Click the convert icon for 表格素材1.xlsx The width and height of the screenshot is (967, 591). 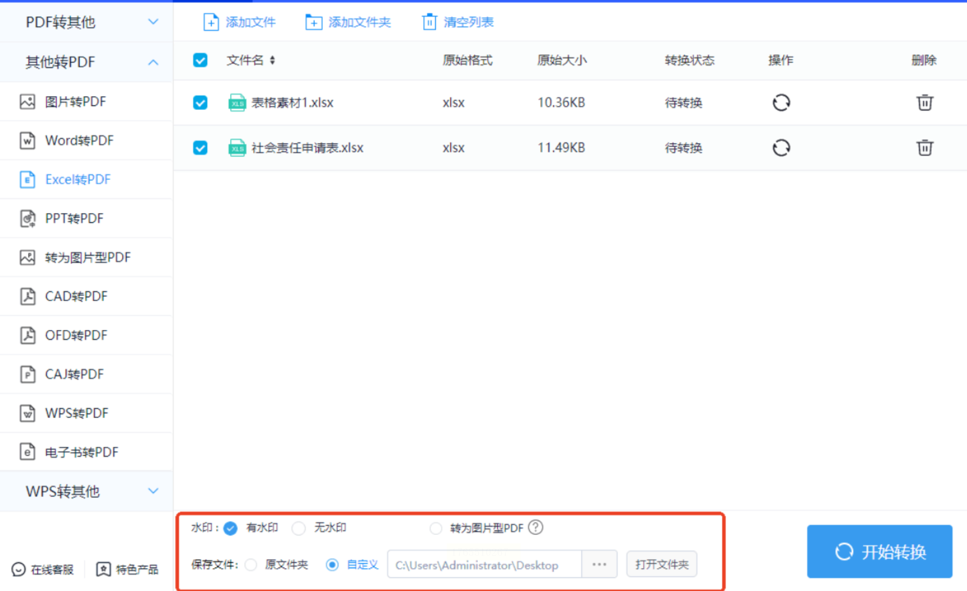[x=781, y=103]
